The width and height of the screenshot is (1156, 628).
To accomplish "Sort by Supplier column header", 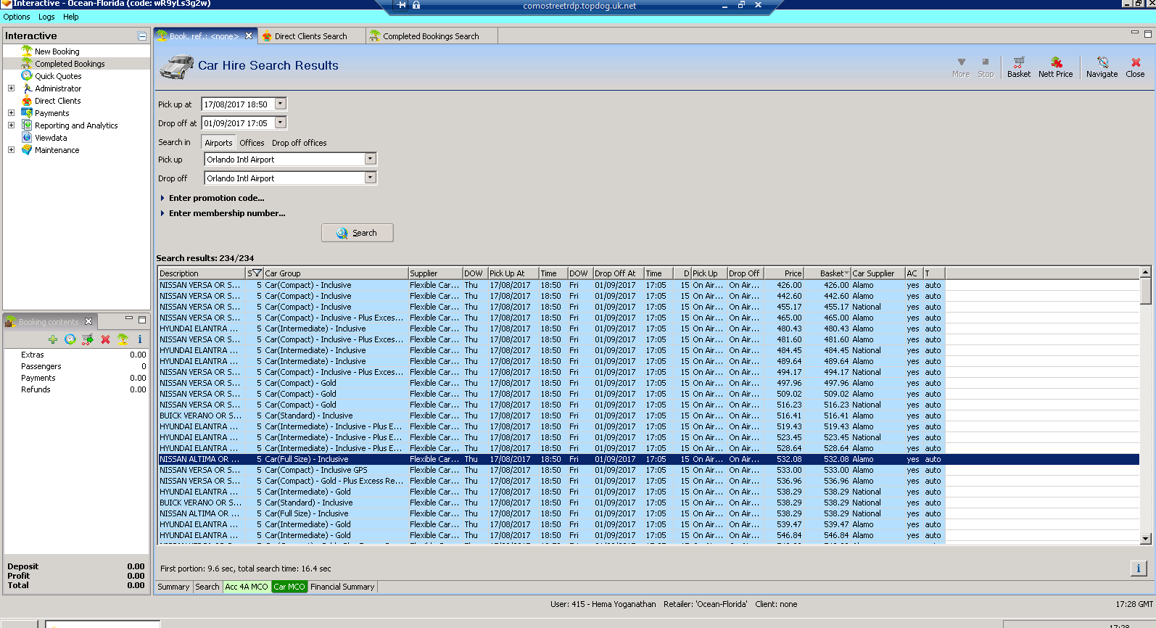I will click(x=435, y=273).
